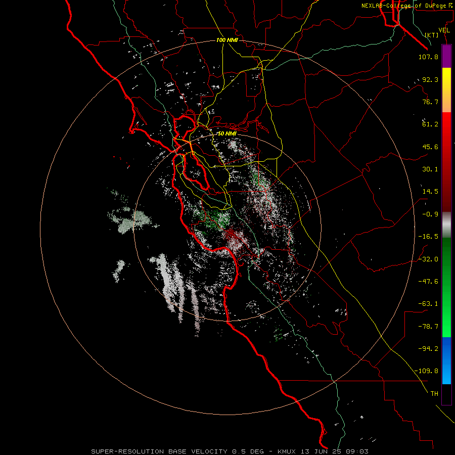
Task: Select the 107.8 scale value
Action: click(x=428, y=57)
